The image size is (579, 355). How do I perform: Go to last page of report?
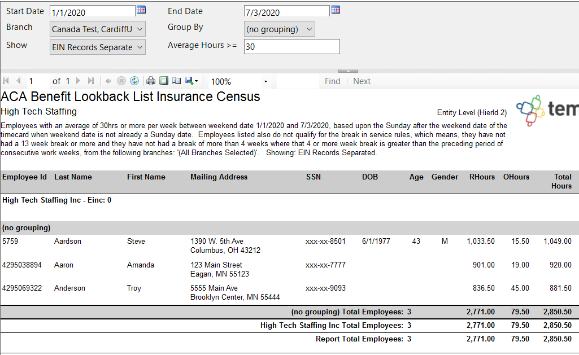point(91,81)
